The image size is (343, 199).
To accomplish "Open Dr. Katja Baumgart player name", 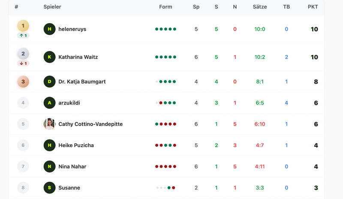I will point(82,82).
